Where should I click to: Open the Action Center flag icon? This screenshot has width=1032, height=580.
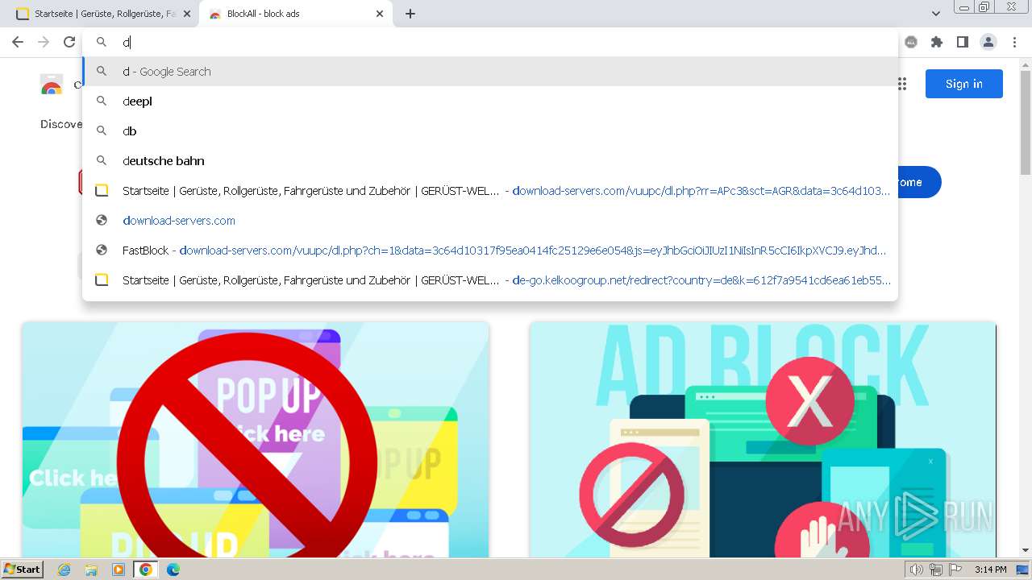[955, 570]
